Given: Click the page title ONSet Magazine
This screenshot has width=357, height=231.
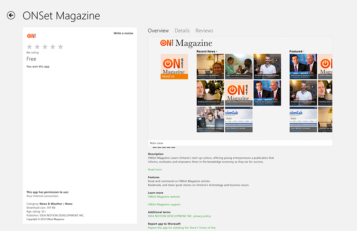Looking at the screenshot, I should tap(61, 16).
